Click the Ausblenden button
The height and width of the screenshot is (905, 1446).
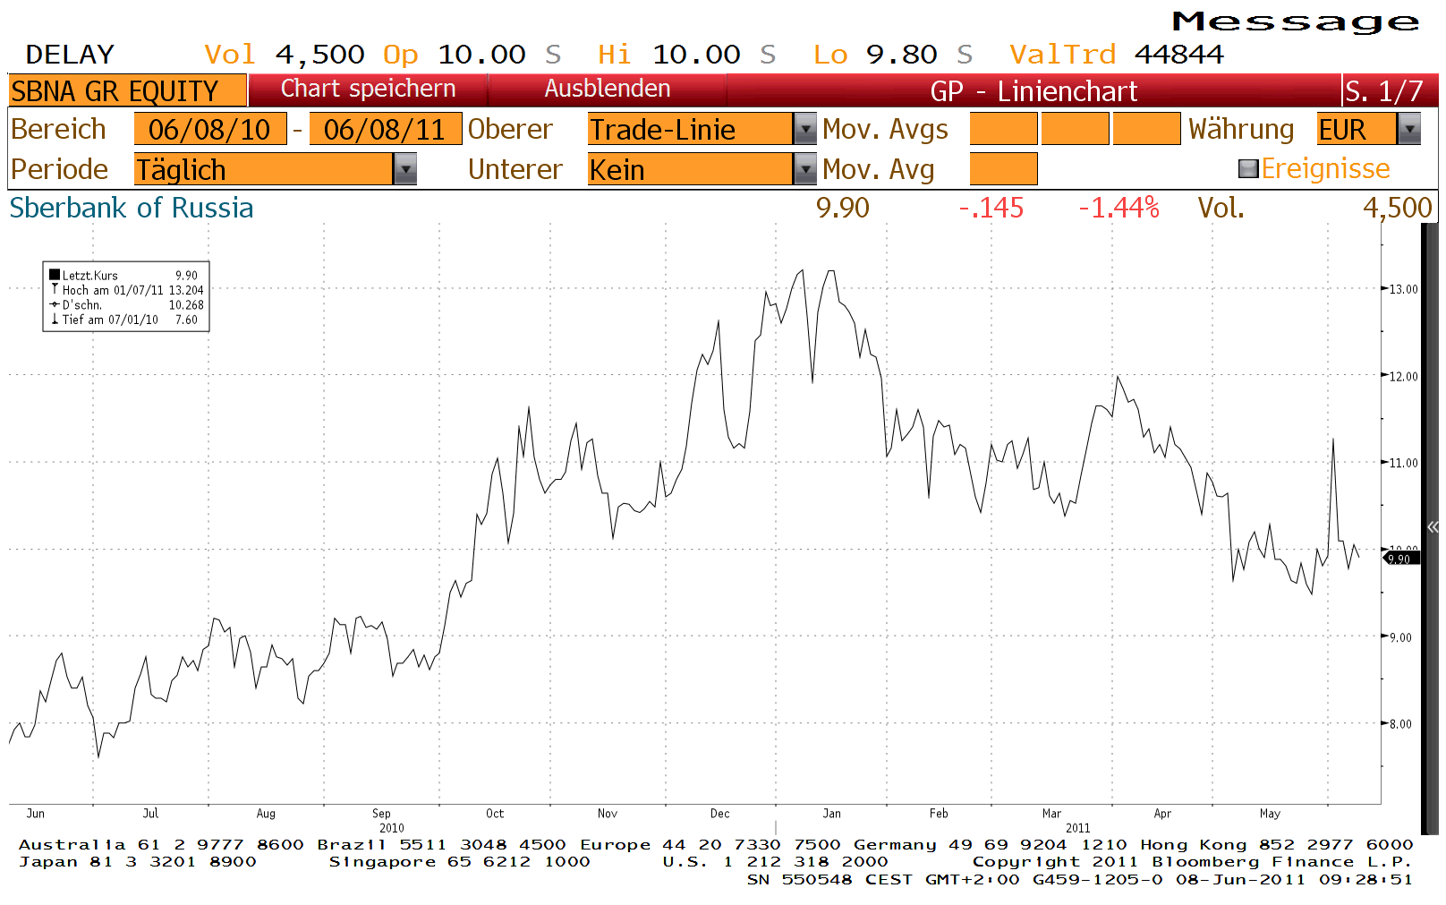point(609,89)
